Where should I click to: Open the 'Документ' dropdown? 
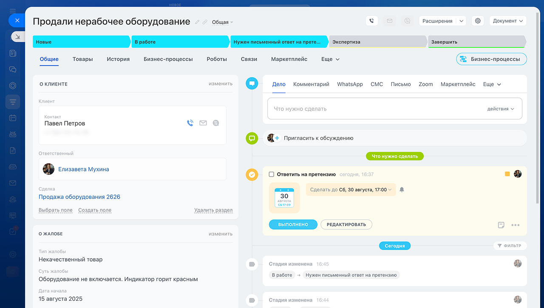coord(508,21)
